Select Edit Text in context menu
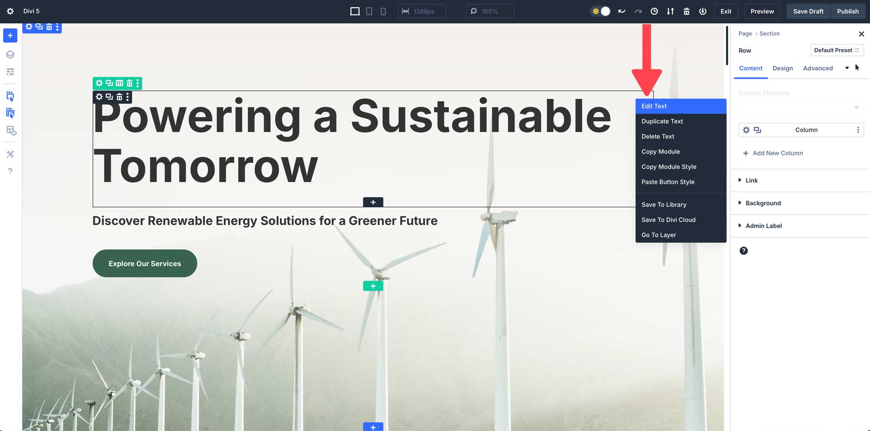This screenshot has height=431, width=870. pos(681,106)
